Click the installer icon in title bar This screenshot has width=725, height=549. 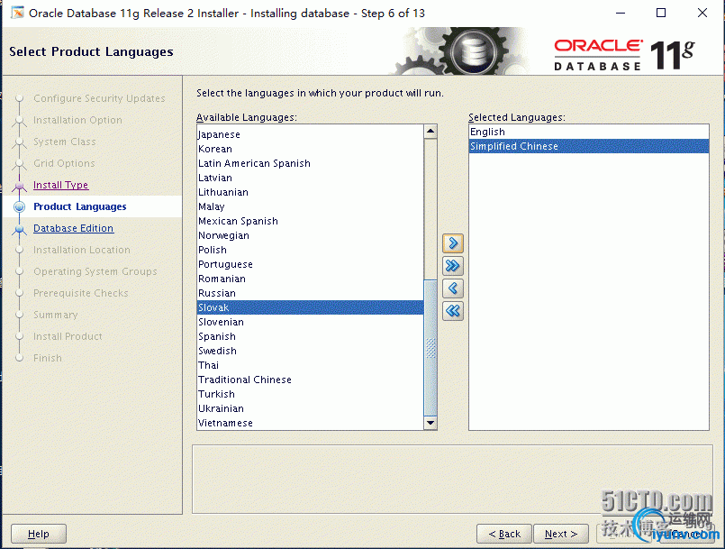click(x=18, y=13)
